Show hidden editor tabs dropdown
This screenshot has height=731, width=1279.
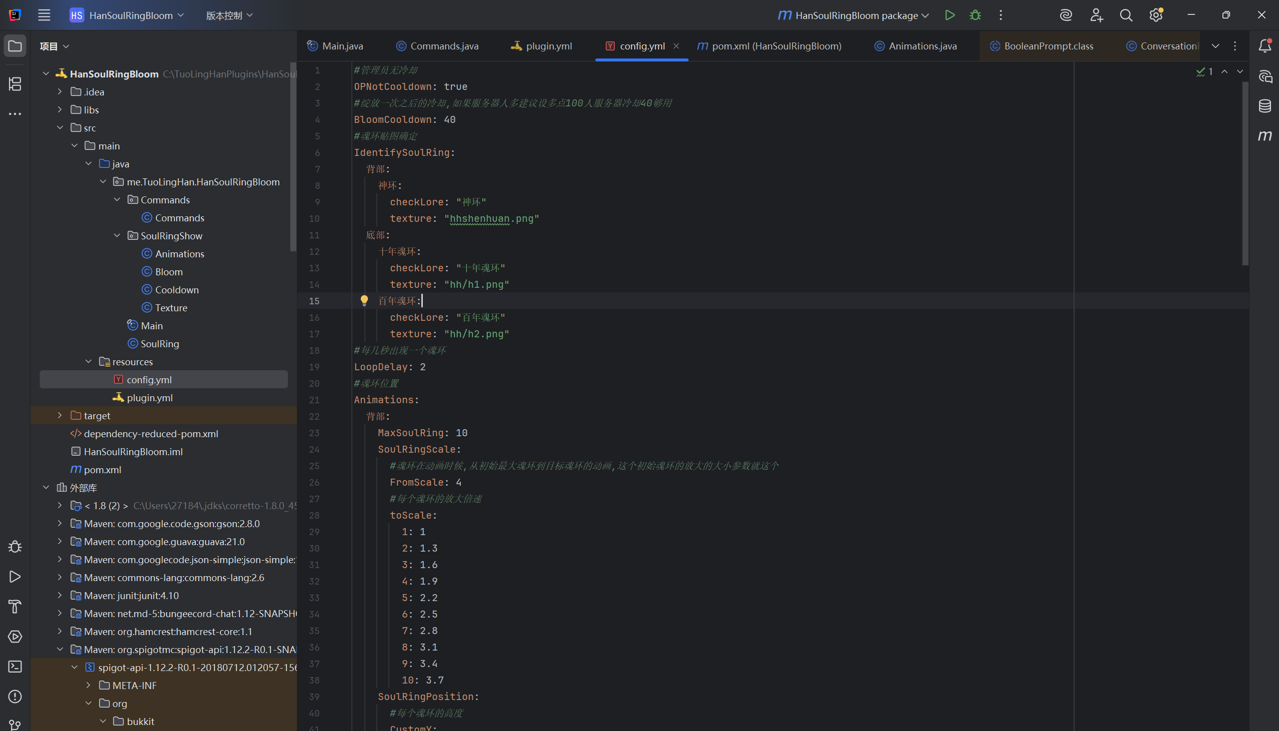(x=1215, y=46)
